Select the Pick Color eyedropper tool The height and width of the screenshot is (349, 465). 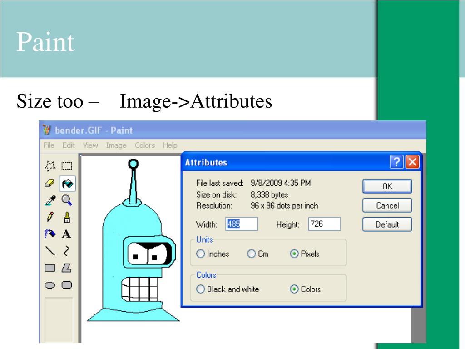click(50, 200)
